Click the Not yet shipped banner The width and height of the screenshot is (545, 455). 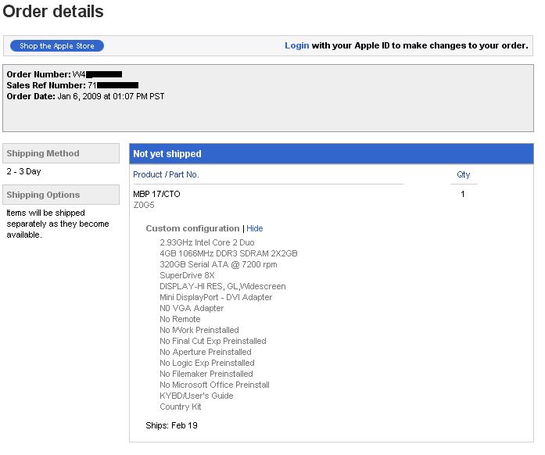[332, 154]
